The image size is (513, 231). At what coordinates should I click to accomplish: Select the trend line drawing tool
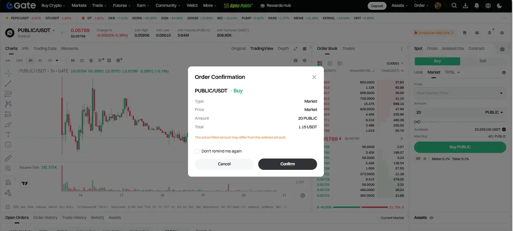pos(8,83)
